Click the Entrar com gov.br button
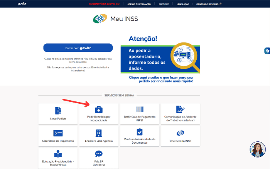The height and width of the screenshot is (169, 270). 78,48
